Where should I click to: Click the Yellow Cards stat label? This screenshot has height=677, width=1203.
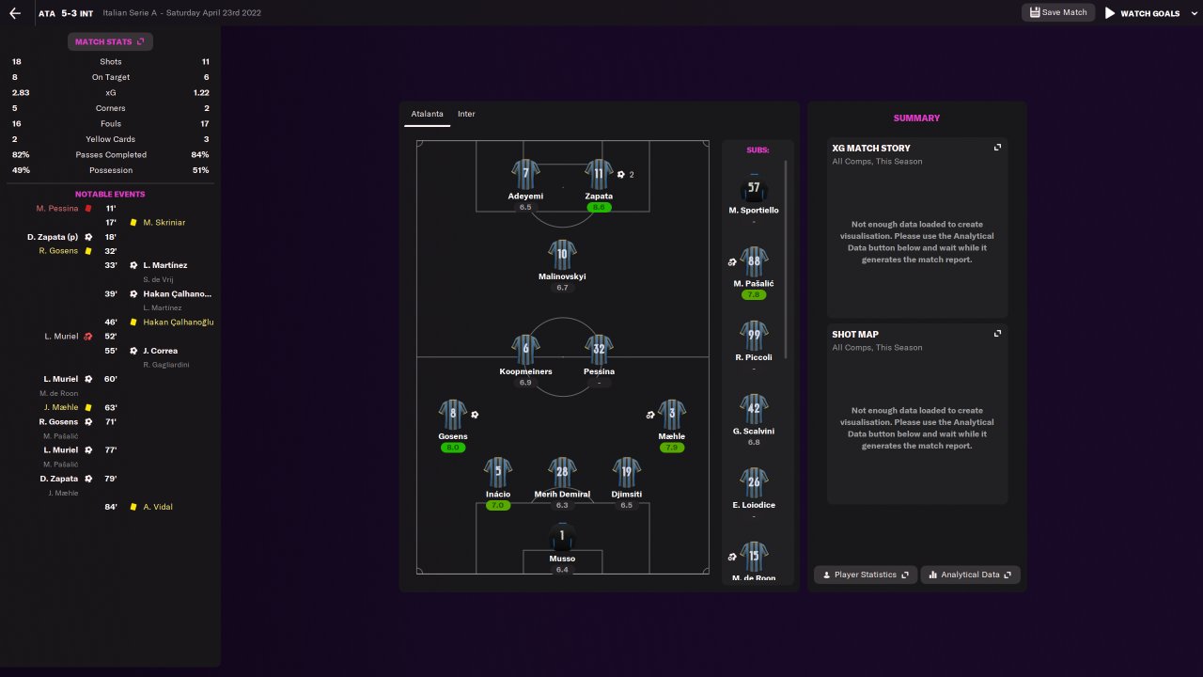pos(111,139)
